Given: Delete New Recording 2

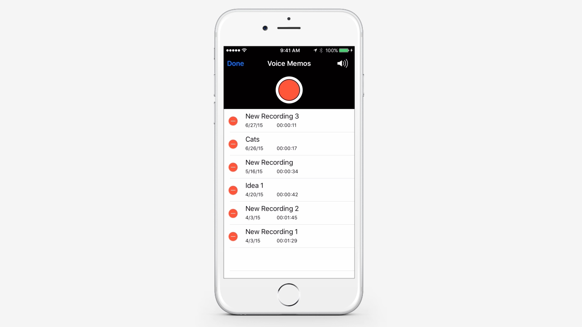Looking at the screenshot, I should pyautogui.click(x=233, y=213).
